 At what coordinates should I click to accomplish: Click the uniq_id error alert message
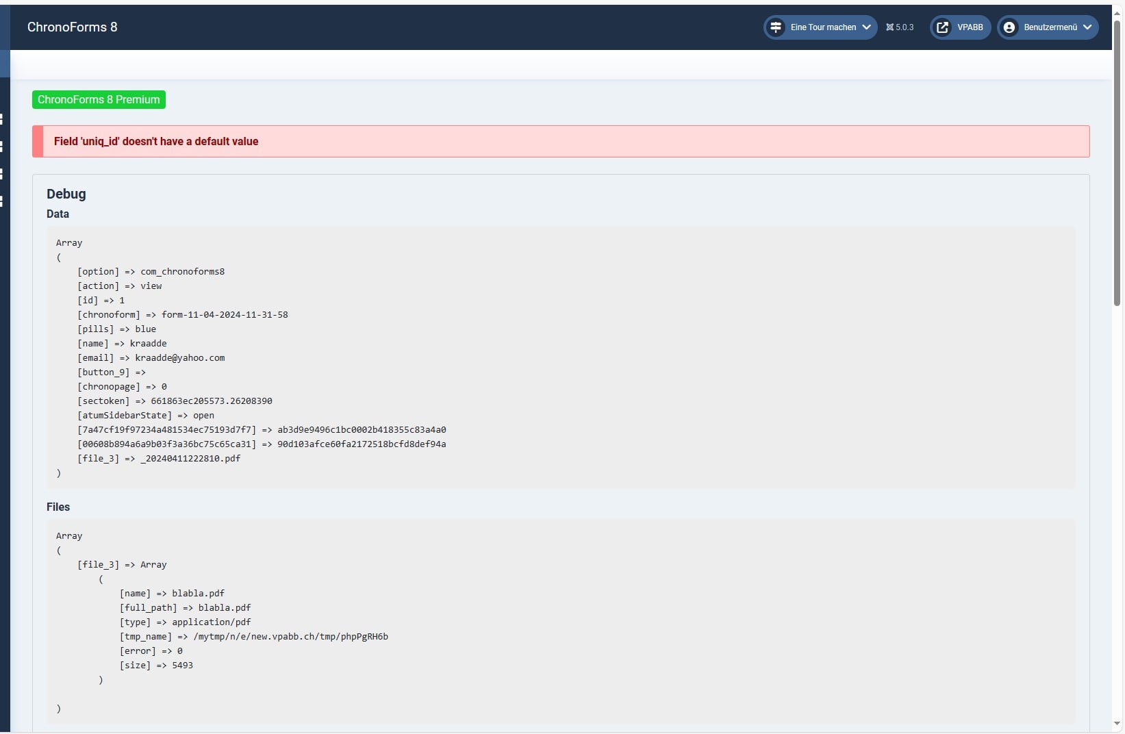pyautogui.click(x=156, y=142)
